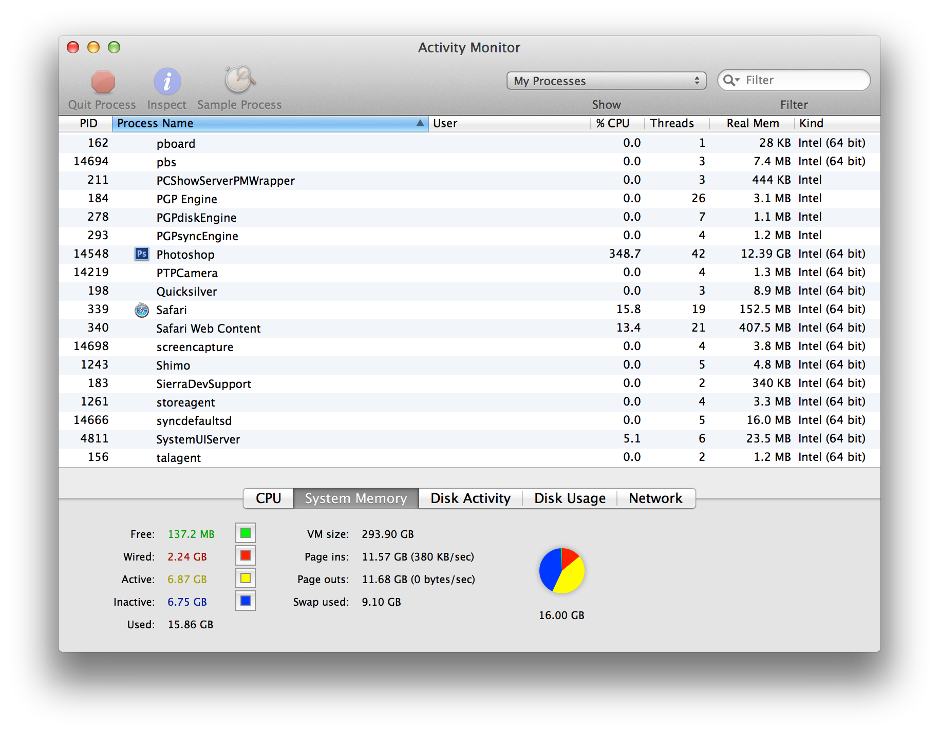Image resolution: width=939 pixels, height=733 pixels.
Task: Toggle sort arrow on Process Name column
Action: (420, 123)
